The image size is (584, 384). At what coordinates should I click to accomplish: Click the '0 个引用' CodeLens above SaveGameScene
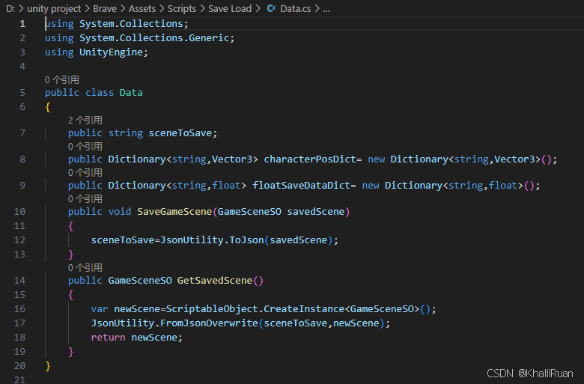[x=85, y=198]
